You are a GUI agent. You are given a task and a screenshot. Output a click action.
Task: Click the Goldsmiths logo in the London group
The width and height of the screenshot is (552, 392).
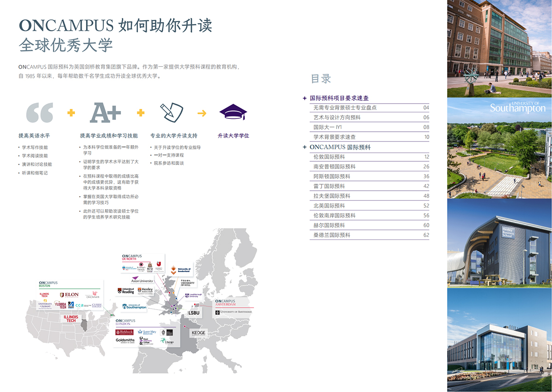tap(125, 340)
